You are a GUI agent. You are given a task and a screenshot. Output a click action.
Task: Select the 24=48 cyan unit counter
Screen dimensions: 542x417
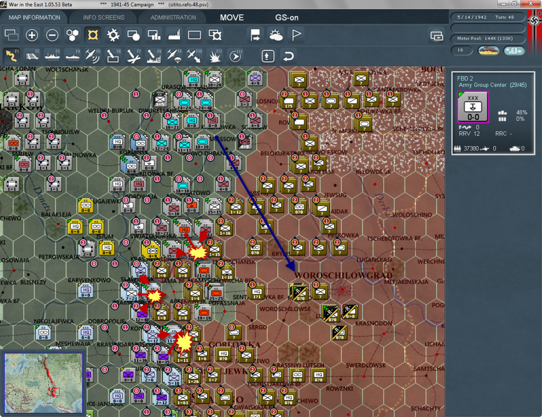(205, 102)
